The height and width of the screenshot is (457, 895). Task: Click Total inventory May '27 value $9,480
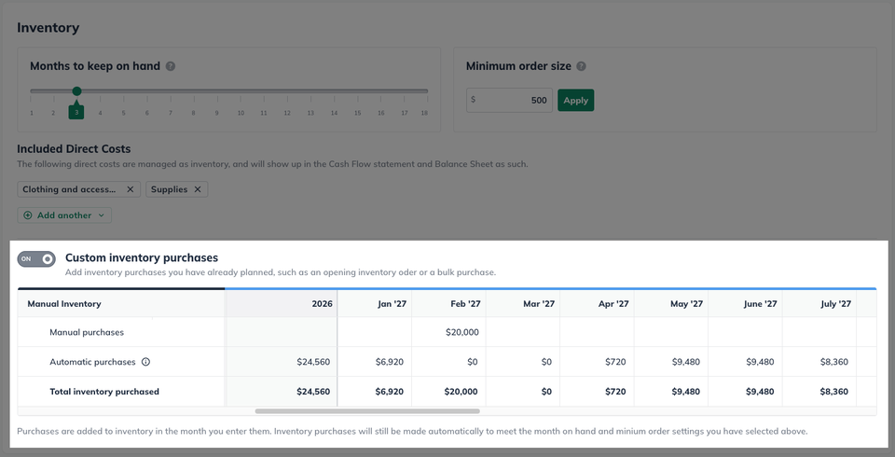point(685,392)
